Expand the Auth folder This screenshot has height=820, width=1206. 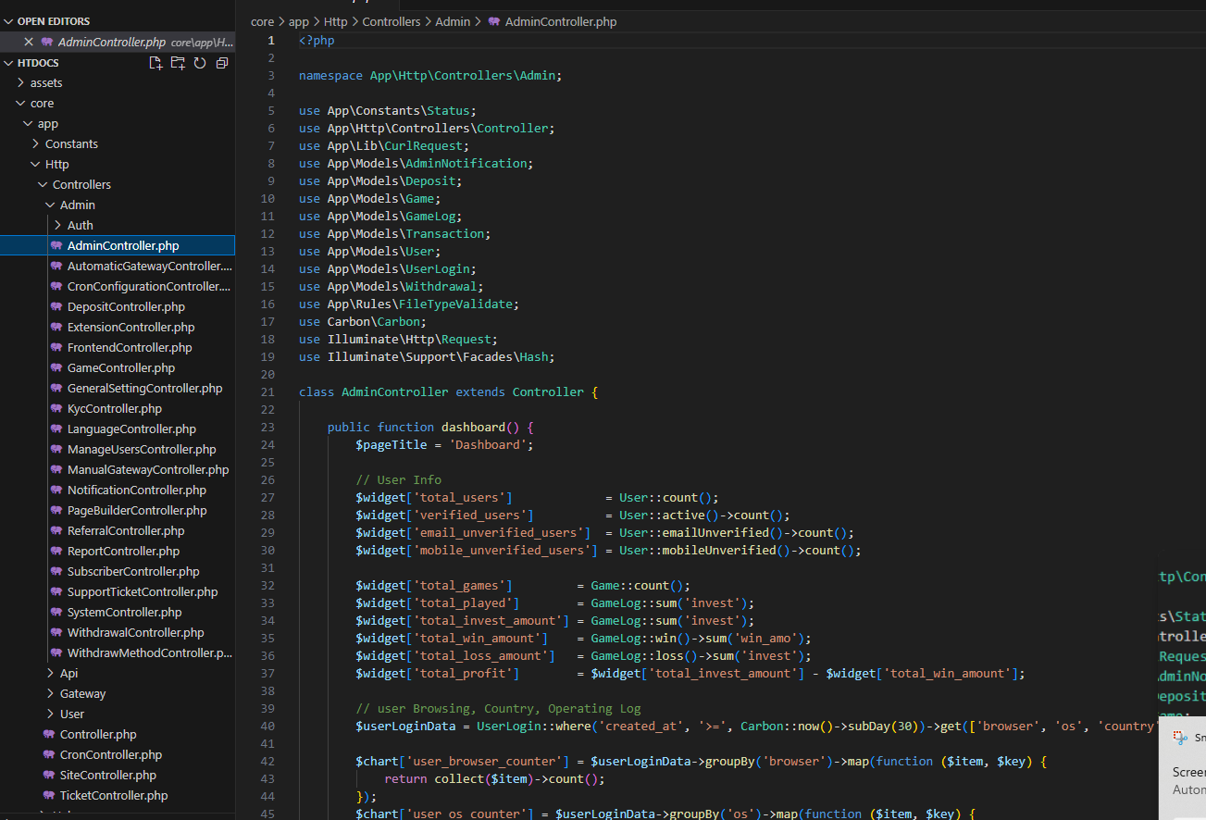pos(81,225)
